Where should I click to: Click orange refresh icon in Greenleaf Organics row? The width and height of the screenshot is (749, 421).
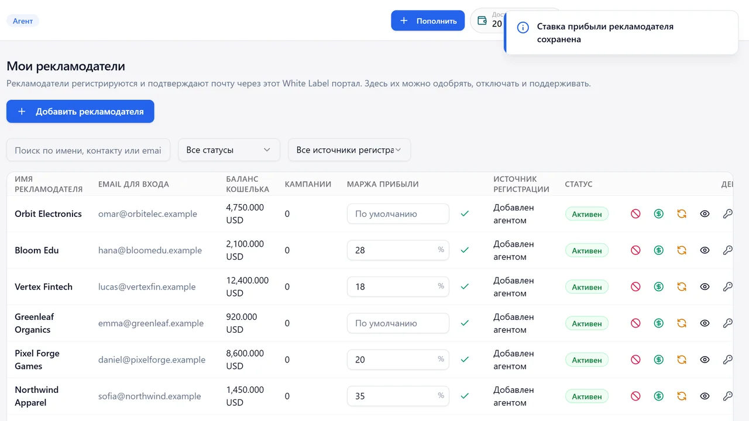coord(682,323)
